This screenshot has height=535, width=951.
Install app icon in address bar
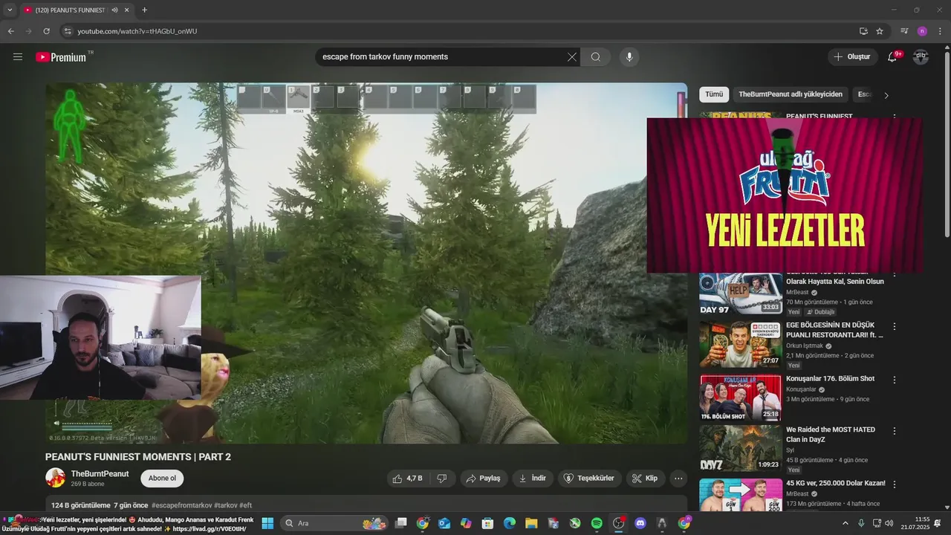(x=863, y=31)
